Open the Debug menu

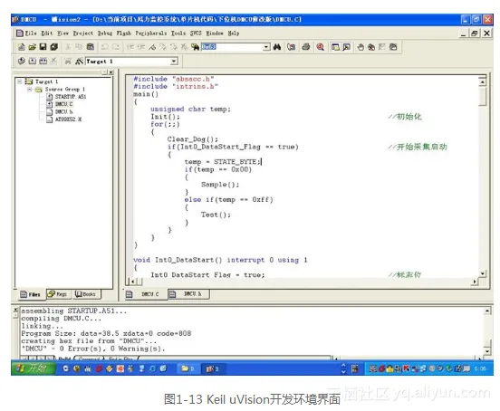point(105,33)
